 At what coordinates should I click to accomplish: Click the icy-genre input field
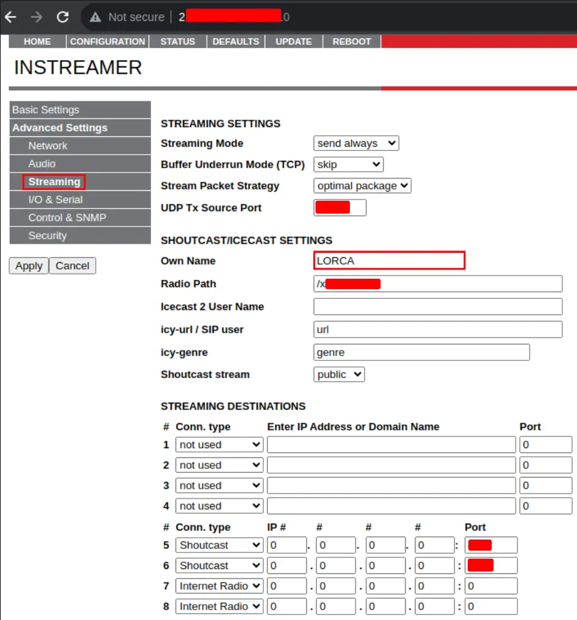[x=422, y=352]
